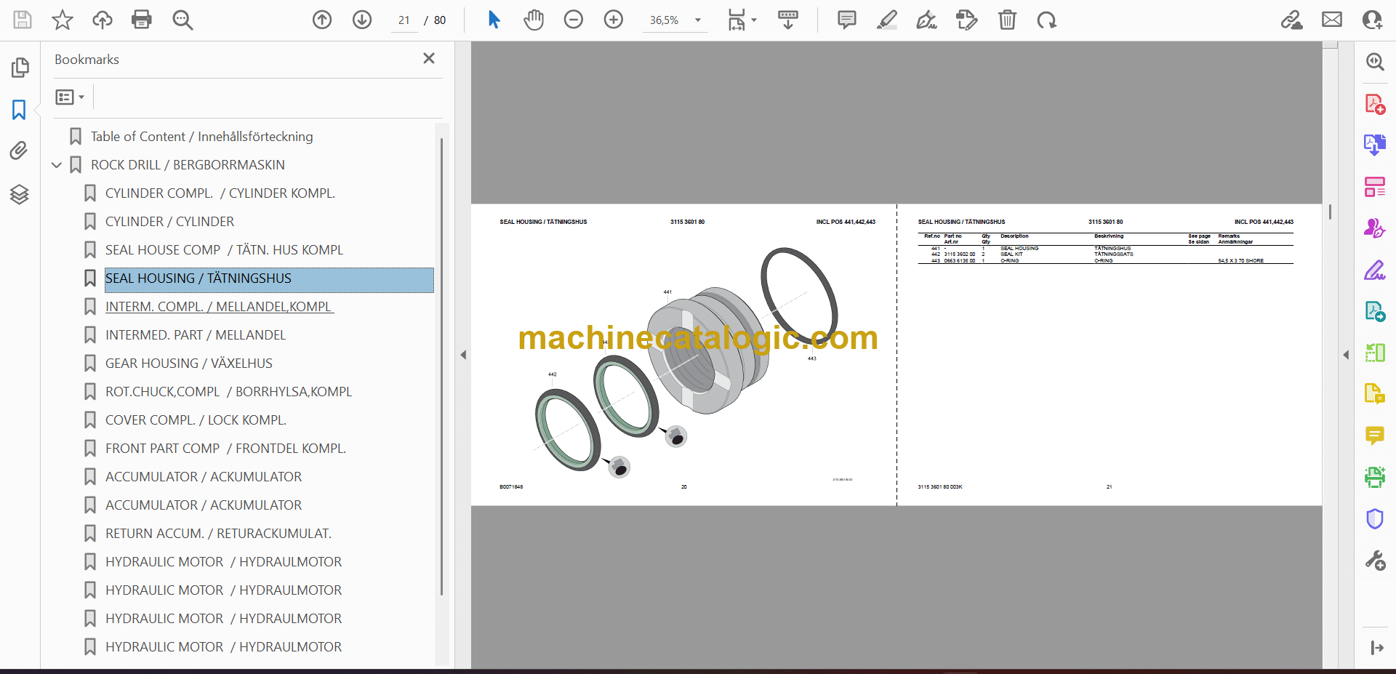1396x674 pixels.
Task: Select SEAL HOUSING / TÄTNINGSHUS bookmark
Action: [x=269, y=281]
